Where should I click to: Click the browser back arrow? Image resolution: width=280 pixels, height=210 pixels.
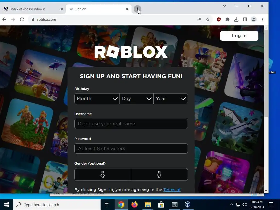[4, 19]
